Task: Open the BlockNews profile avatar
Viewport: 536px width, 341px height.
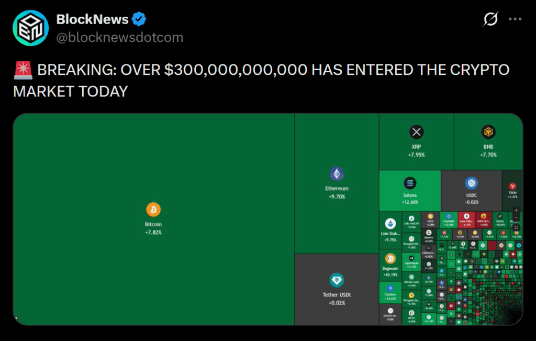Action: tap(30, 27)
